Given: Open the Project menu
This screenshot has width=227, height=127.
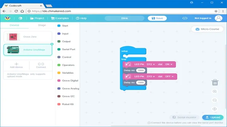Looking at the screenshot, I should coord(37,18).
